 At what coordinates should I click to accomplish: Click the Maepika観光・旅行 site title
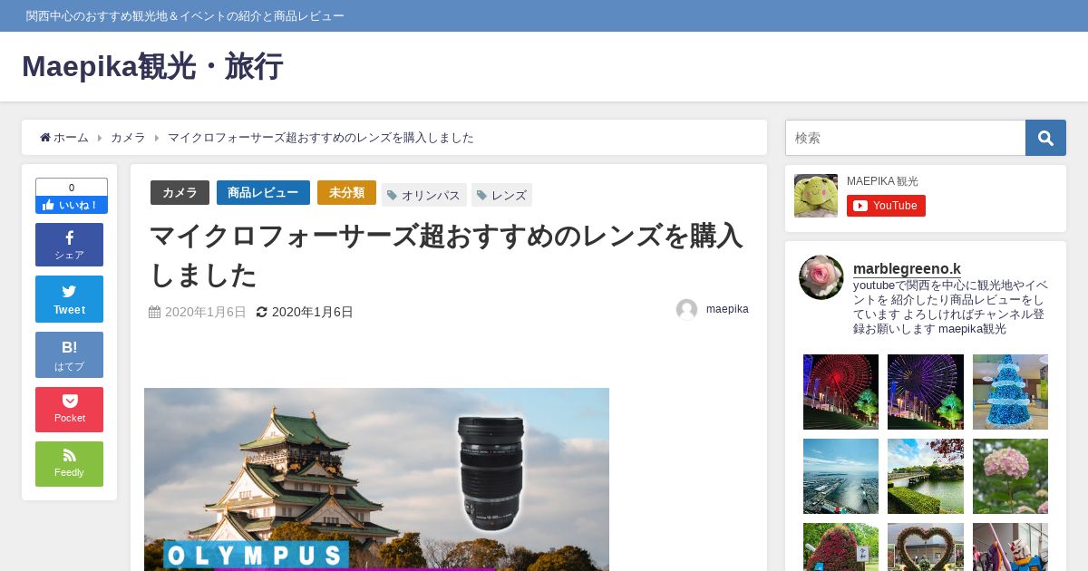[152, 66]
